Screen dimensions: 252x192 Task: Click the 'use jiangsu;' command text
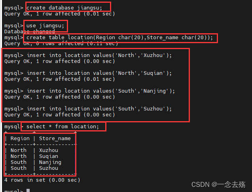pos(45,26)
